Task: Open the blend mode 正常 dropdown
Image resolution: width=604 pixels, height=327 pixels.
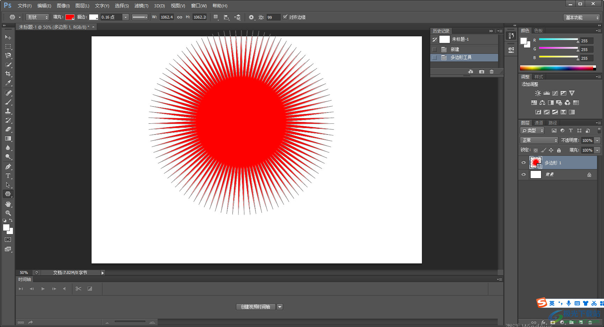Action: (539, 140)
